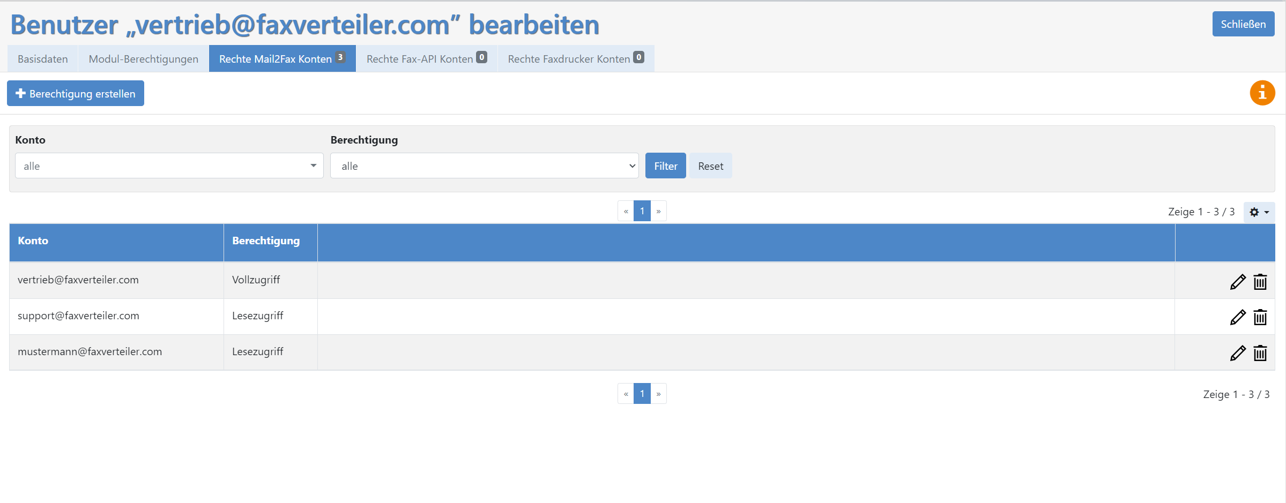Edit mustermann@faxverteiler.com permission entry

pyautogui.click(x=1237, y=353)
